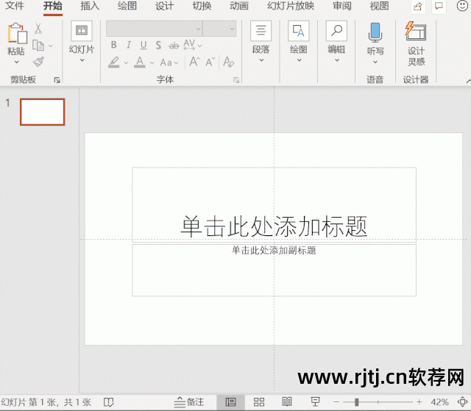Click the New Slide (幻灯片) icon
The height and width of the screenshot is (411, 471).
point(82,31)
